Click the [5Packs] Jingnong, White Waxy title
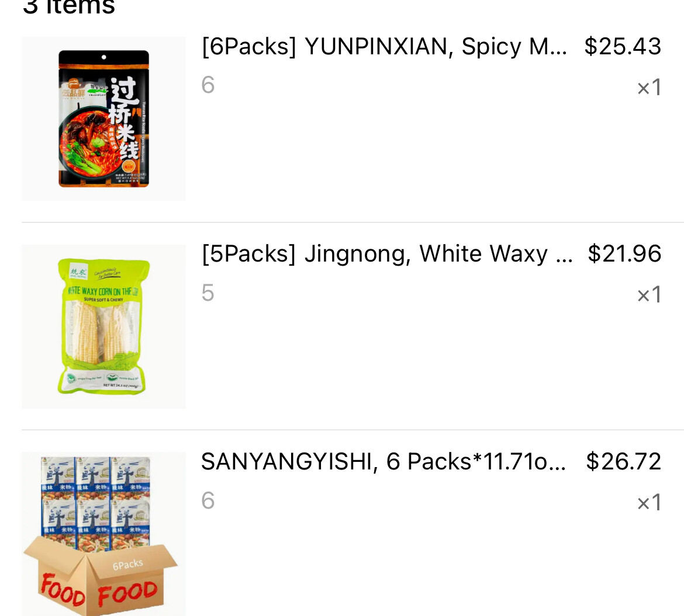Viewport: 684px width, 616px height. coord(387,255)
